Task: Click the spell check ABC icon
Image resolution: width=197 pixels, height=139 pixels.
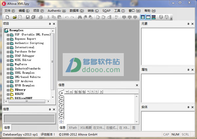Action: [117, 17]
